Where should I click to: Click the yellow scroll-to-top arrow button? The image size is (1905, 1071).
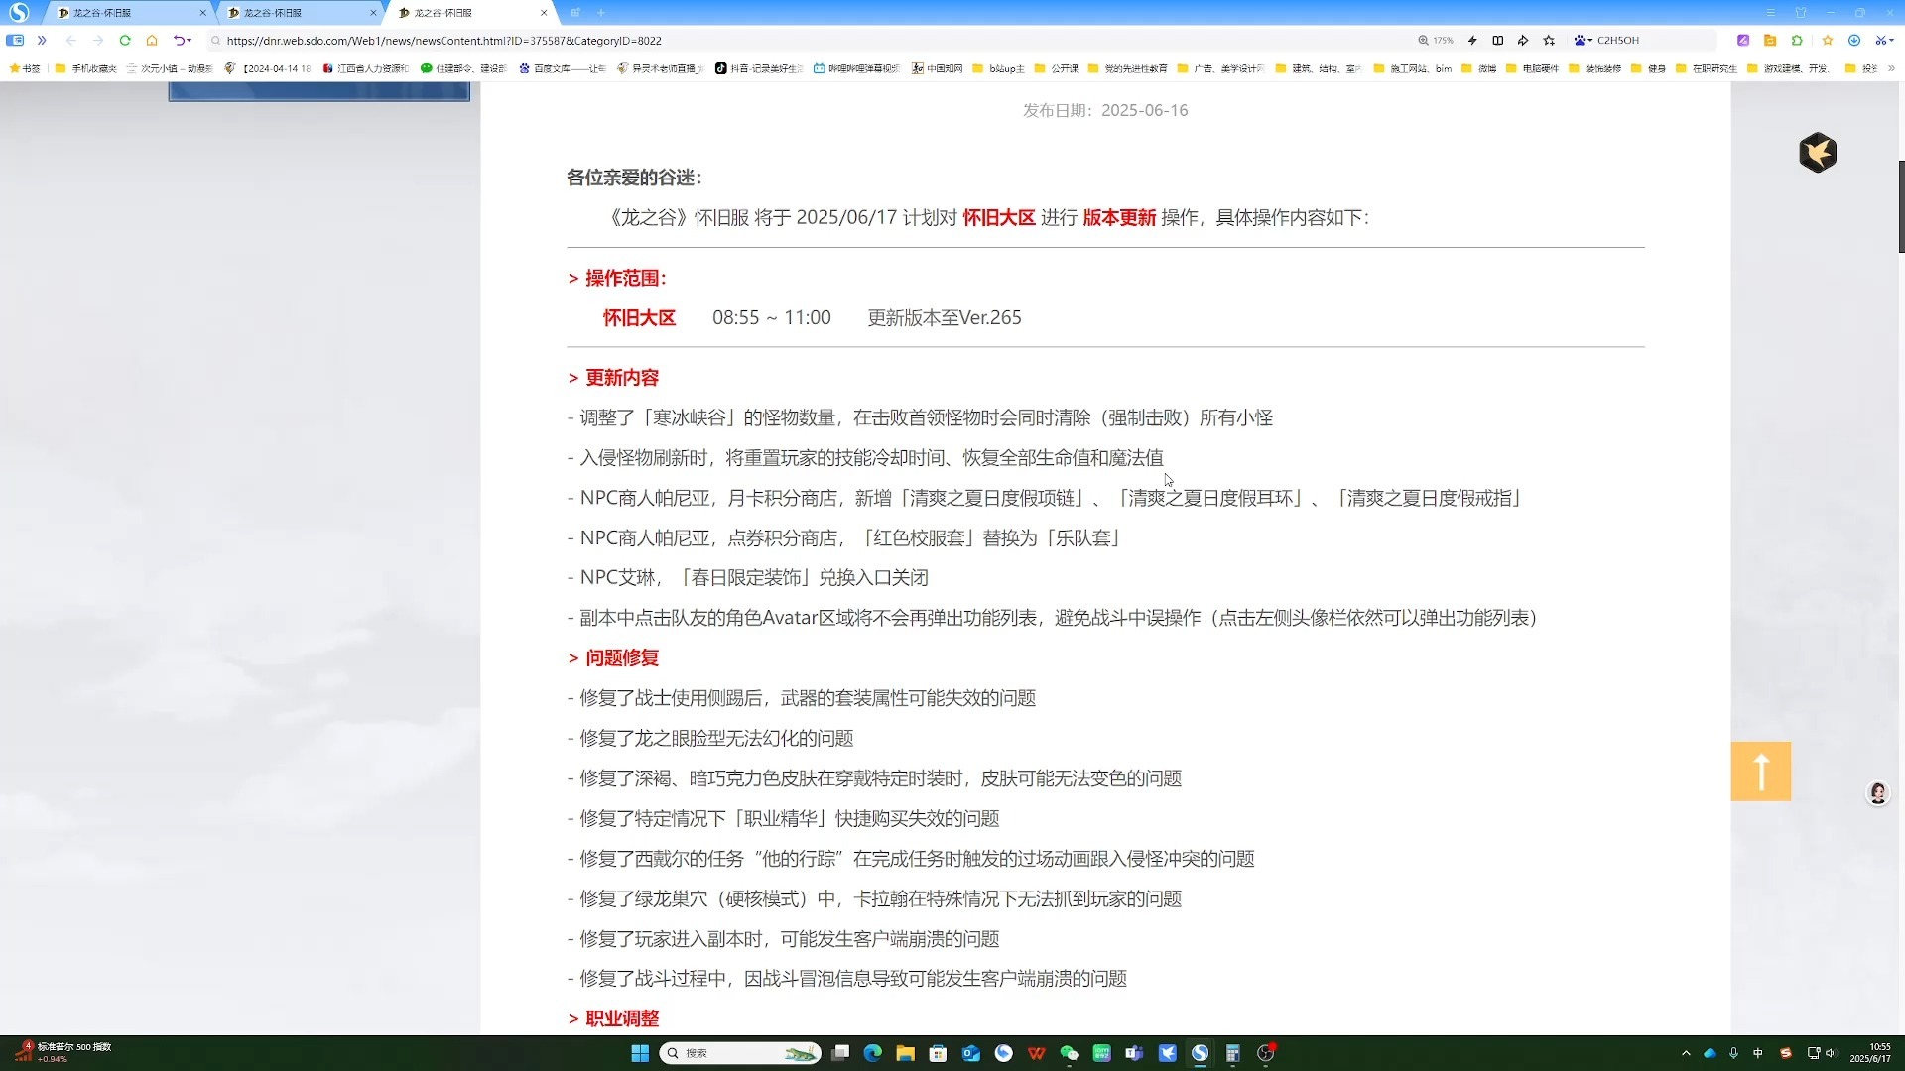(1760, 771)
